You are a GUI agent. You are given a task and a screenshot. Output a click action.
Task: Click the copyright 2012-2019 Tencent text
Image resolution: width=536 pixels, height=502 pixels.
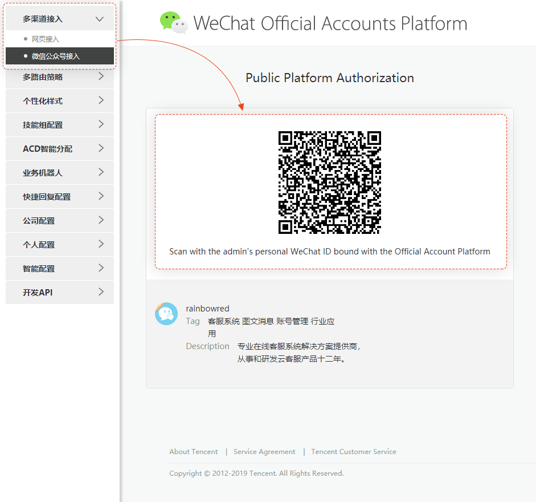[256, 473]
